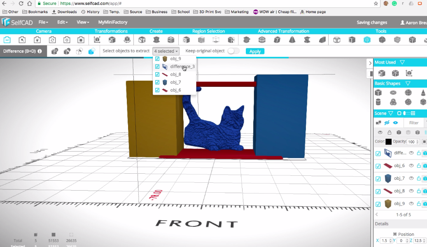Image resolution: width=427 pixels, height=247 pixels.
Task: Uncheck obj_8 in the extract dropdown list
Action: point(157,75)
